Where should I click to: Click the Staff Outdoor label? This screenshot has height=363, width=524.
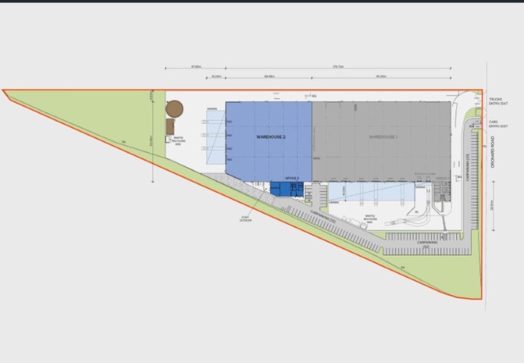245,219
